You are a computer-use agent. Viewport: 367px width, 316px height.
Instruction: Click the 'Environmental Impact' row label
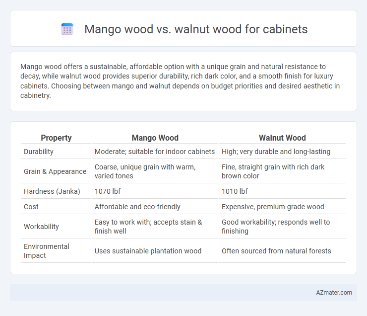[46, 251]
